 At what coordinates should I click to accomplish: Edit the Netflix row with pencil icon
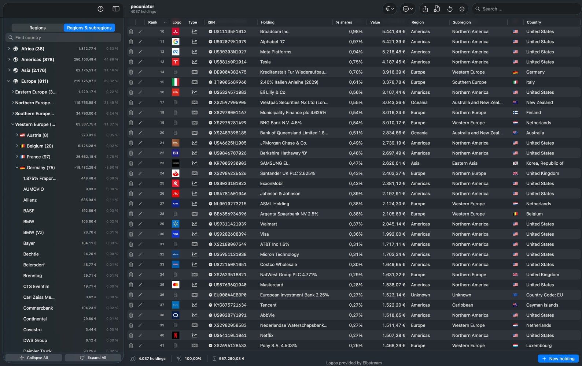click(140, 335)
